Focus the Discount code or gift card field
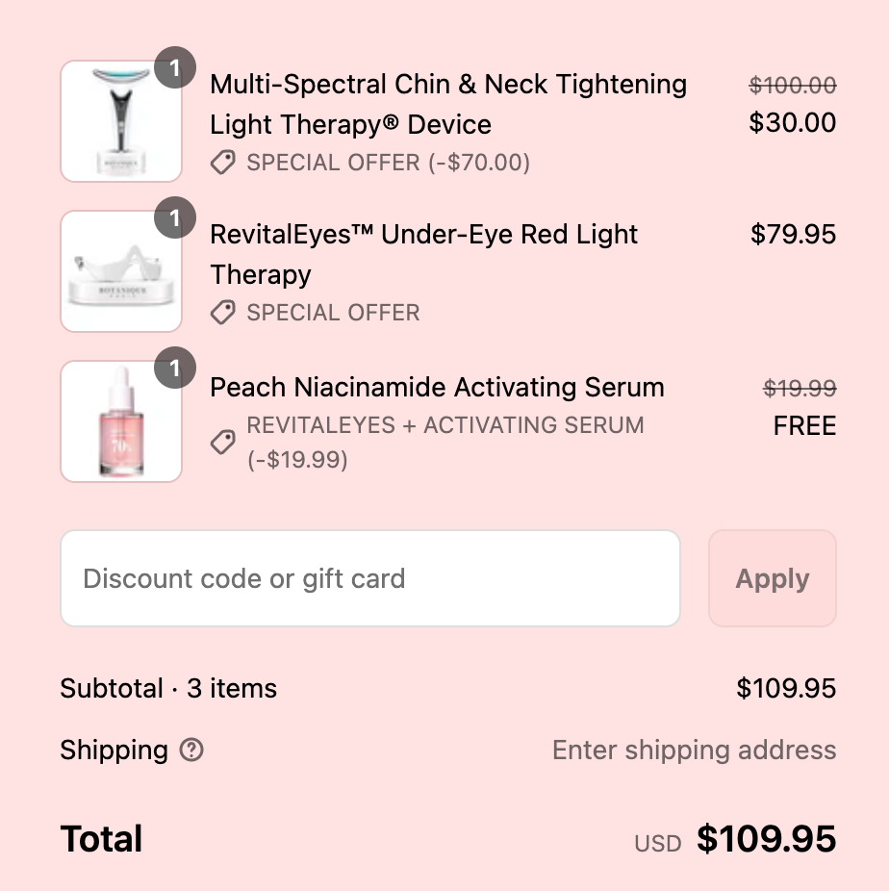This screenshot has width=889, height=891. pos(370,578)
